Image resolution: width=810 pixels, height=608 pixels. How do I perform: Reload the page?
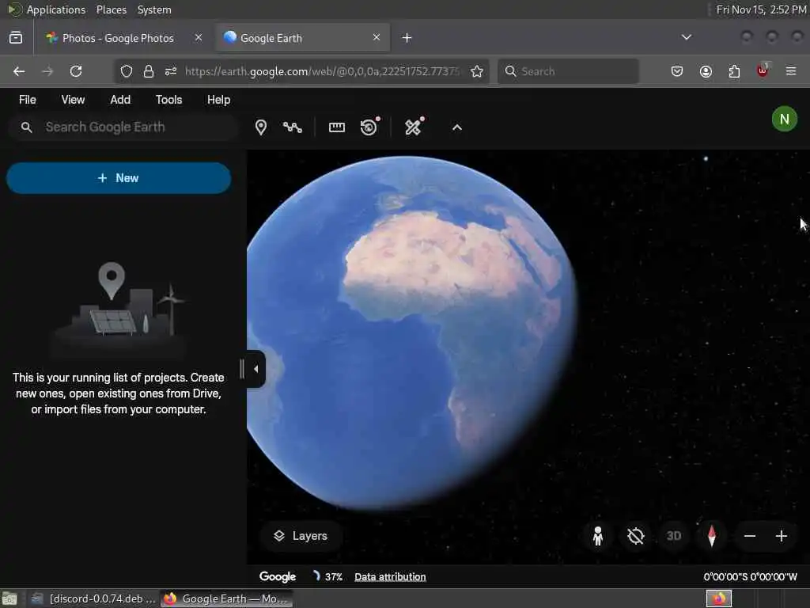click(76, 71)
